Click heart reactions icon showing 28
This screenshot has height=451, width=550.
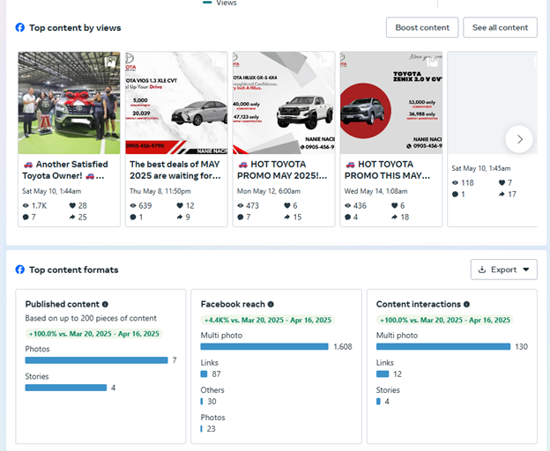(72, 206)
